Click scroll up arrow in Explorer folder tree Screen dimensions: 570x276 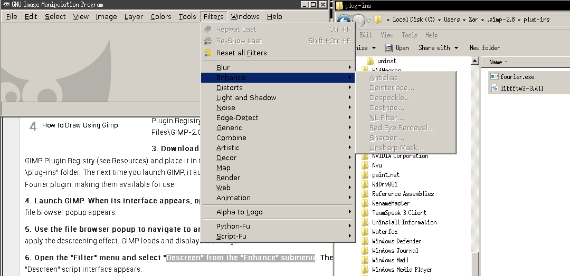point(475,61)
